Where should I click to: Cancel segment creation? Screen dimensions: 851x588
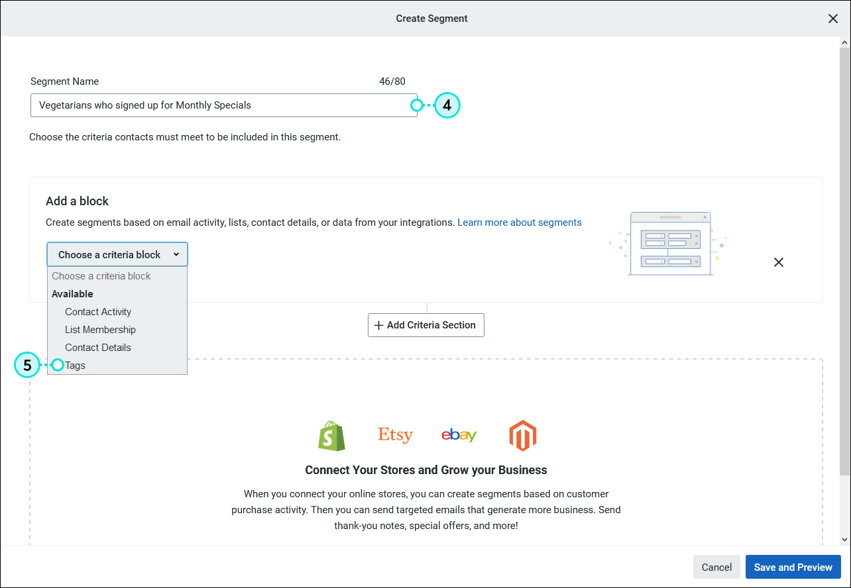point(716,567)
